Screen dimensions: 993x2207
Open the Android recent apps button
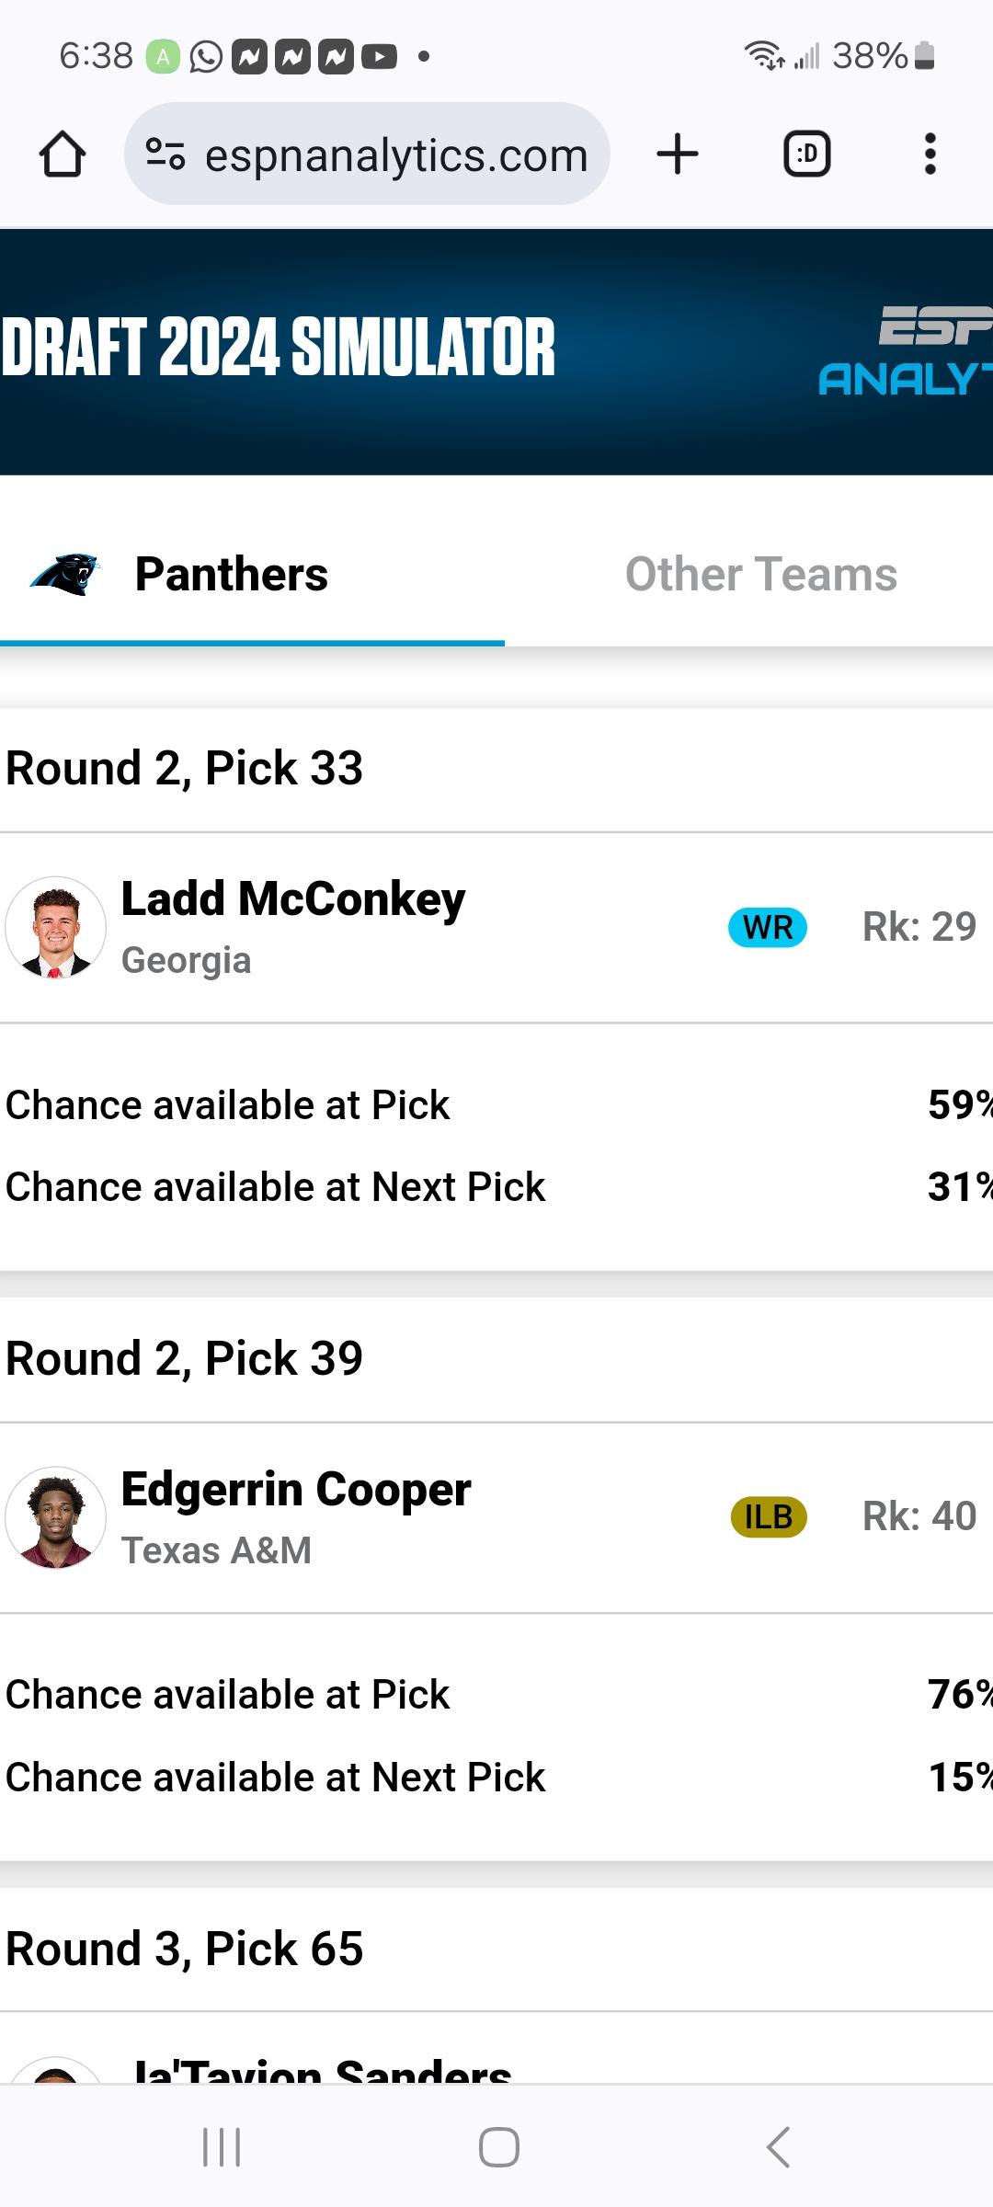(222, 2147)
